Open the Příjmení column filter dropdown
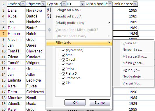155x111 pixels. tap(43, 4)
